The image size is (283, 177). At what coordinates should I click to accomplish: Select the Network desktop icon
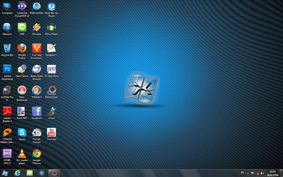click(7, 29)
